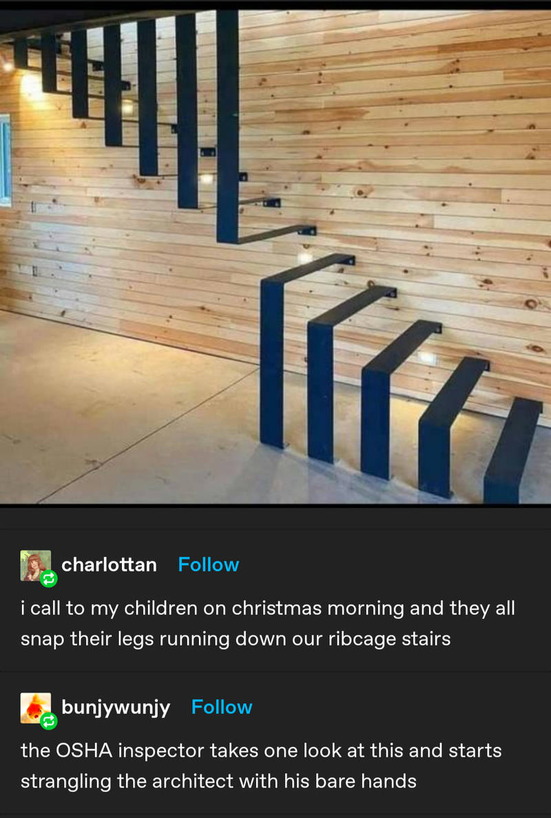Open charlottan's profile avatar
Screen dimensions: 551x818
(35, 566)
